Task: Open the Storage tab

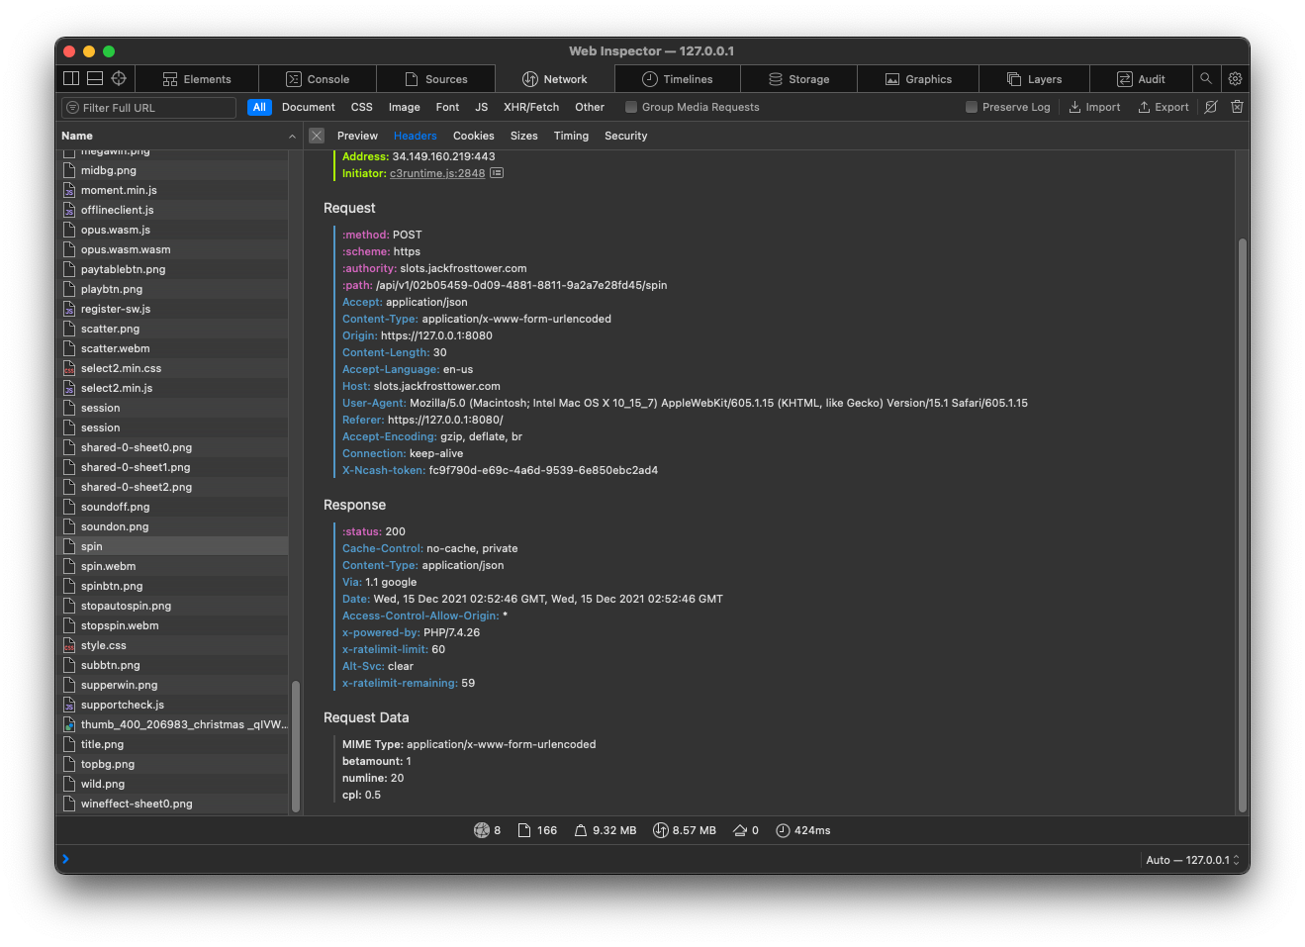Action: [799, 79]
